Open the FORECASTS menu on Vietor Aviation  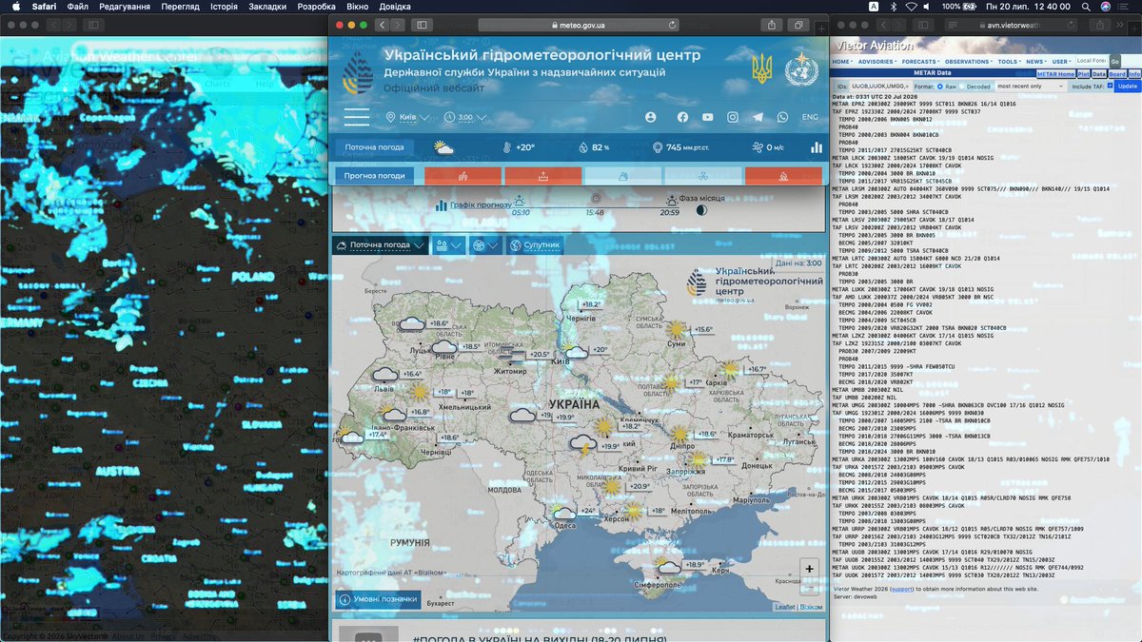tap(919, 61)
